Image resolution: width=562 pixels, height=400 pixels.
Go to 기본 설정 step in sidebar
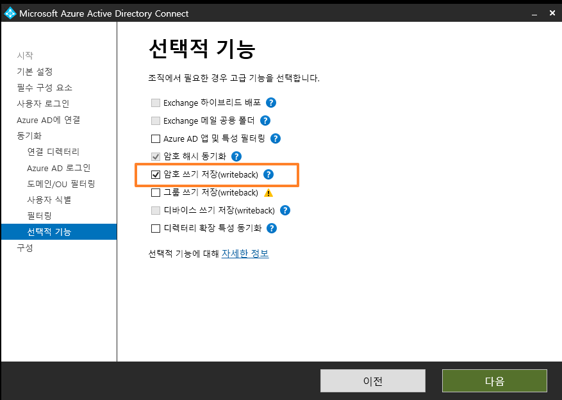[x=35, y=72]
